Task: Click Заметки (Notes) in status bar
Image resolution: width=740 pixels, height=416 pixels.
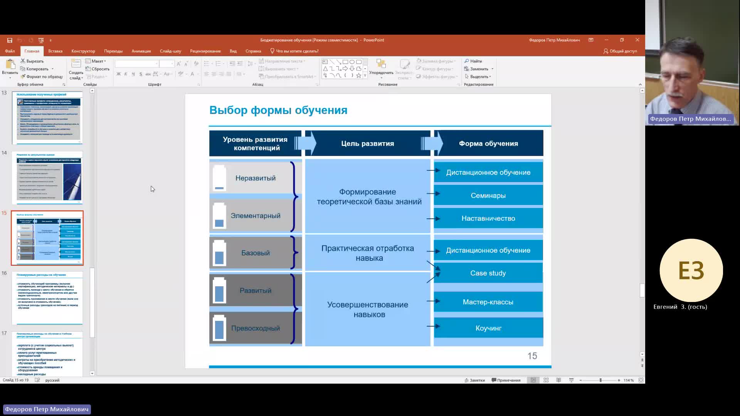Action: tap(475, 380)
